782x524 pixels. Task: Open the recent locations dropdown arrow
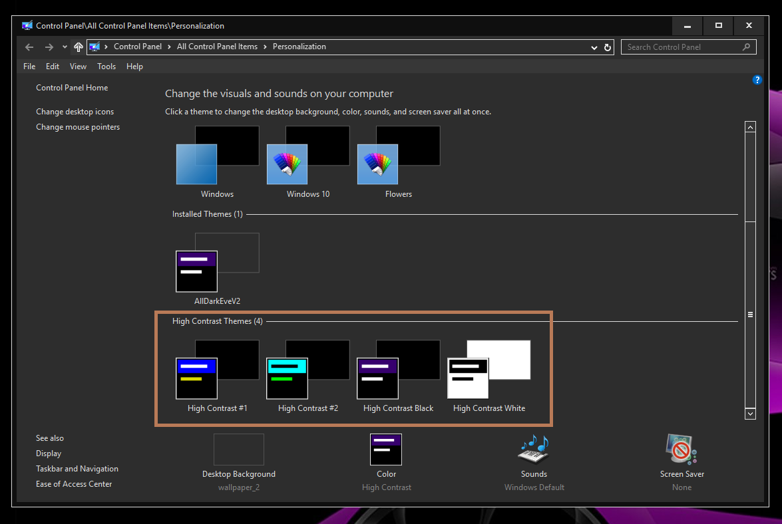pos(65,47)
